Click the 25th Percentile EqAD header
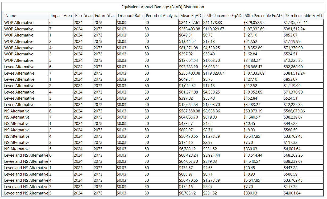This screenshot has height=199, width=327. pyautogui.click(x=223, y=16)
